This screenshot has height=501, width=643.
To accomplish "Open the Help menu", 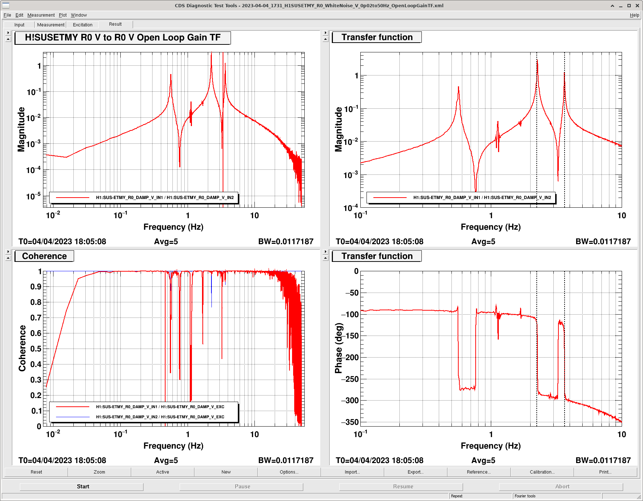I will click(634, 15).
